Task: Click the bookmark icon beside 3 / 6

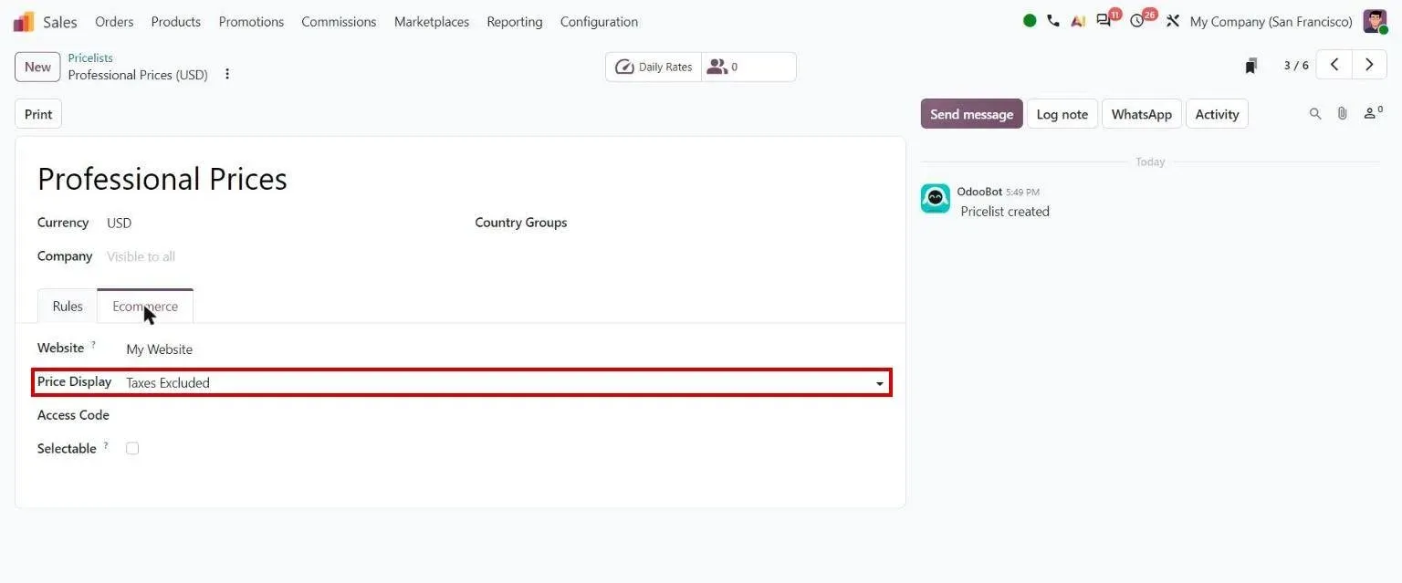Action: pyautogui.click(x=1251, y=66)
